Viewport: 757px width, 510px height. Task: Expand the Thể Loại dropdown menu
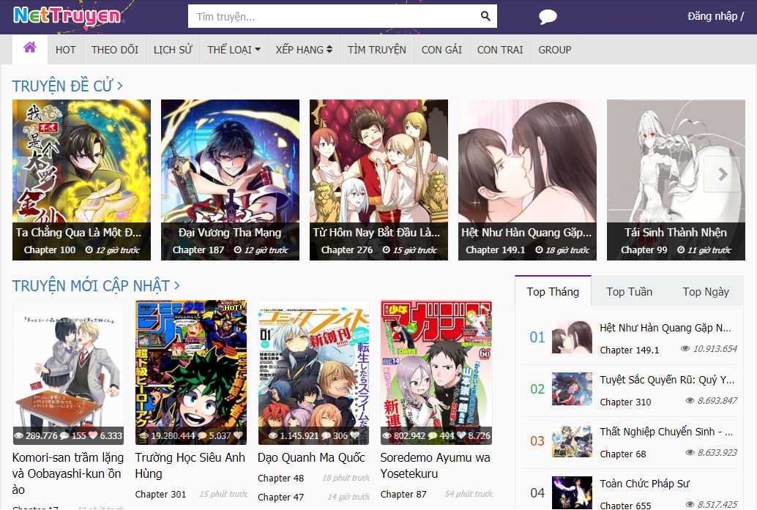point(234,50)
